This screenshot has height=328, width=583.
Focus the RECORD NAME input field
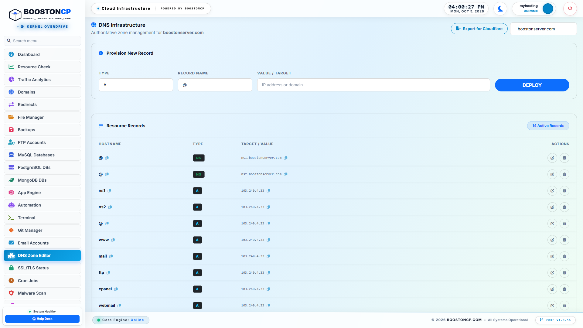(x=215, y=85)
